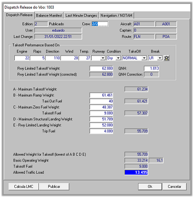Click the Allowed Weight for Takeoff value

pos(136,154)
